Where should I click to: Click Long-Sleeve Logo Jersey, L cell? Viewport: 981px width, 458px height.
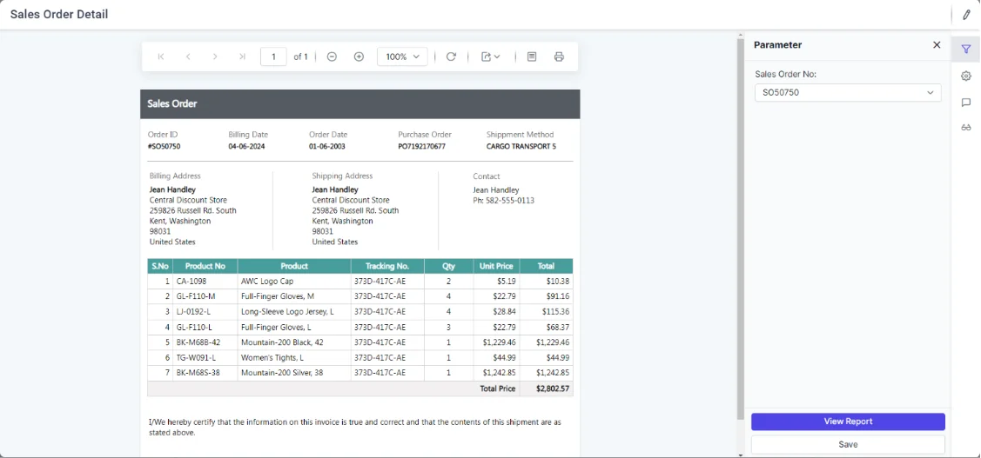(x=294, y=311)
